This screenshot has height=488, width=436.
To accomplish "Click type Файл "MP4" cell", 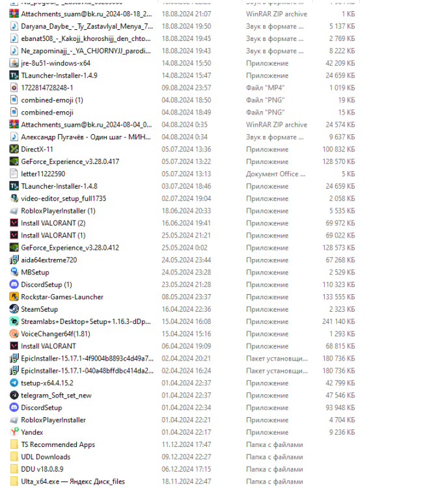I will pyautogui.click(x=265, y=88).
